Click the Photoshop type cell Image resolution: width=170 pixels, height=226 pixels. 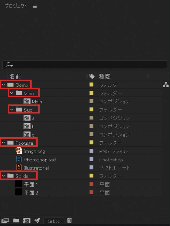pyautogui.click(x=111, y=160)
